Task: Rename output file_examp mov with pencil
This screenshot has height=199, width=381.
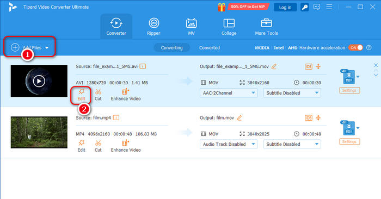Action: click(274, 66)
